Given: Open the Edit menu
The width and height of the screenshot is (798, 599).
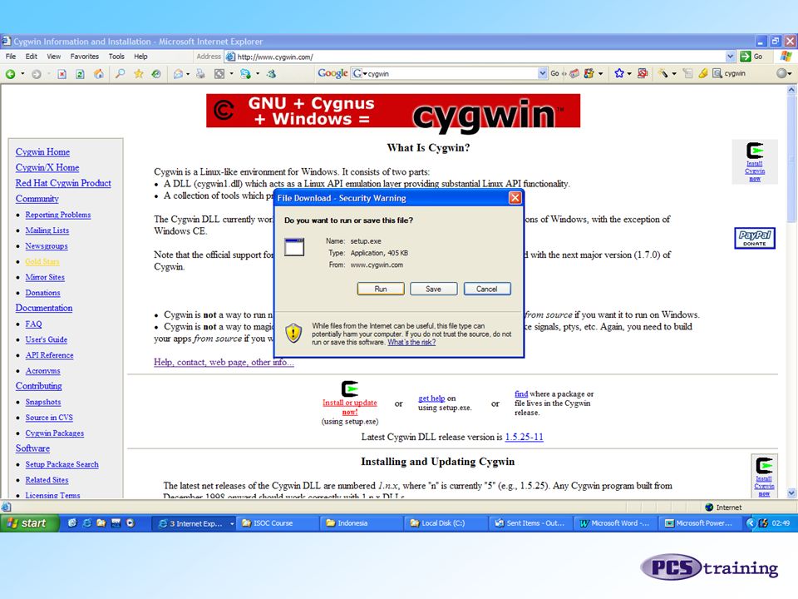Looking at the screenshot, I should (31, 57).
